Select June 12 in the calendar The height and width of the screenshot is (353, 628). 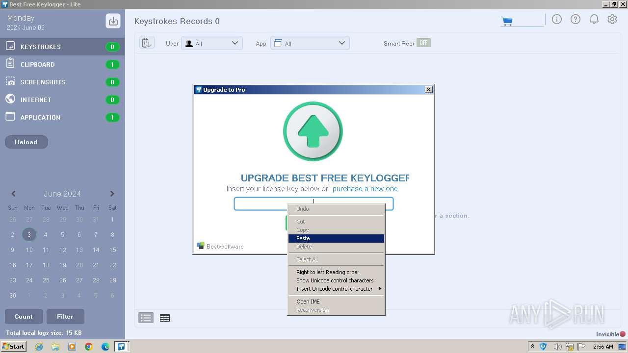(62, 250)
